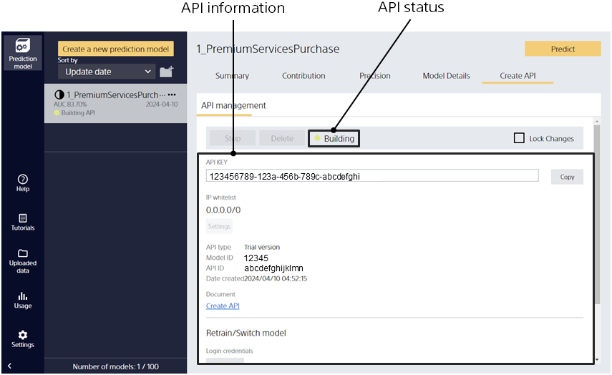The width and height of the screenshot is (612, 375).
Task: Click the 2024-04-10 date in model entry
Action: click(162, 104)
